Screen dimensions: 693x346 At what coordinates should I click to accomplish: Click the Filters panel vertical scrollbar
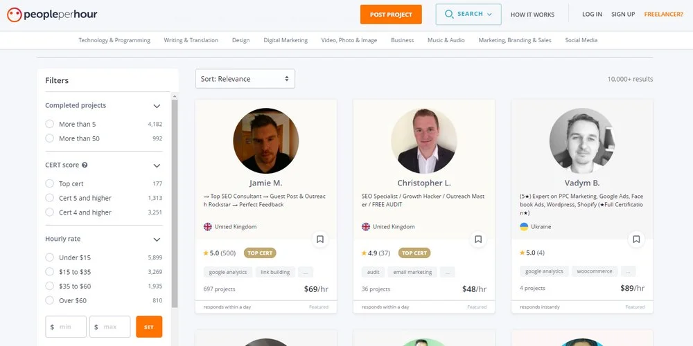pyautogui.click(x=175, y=203)
